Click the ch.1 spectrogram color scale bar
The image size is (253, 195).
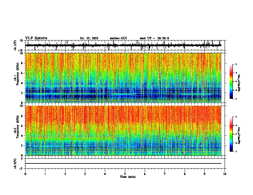[x=231, y=82]
